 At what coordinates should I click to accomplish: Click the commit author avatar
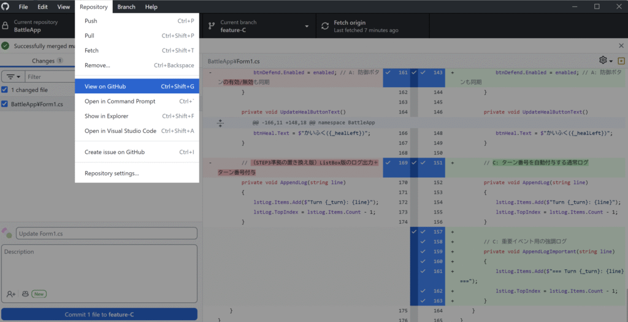pos(7,233)
